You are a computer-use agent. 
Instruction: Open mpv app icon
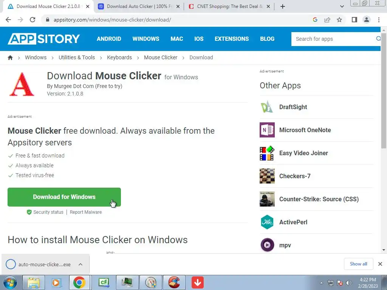(x=267, y=245)
